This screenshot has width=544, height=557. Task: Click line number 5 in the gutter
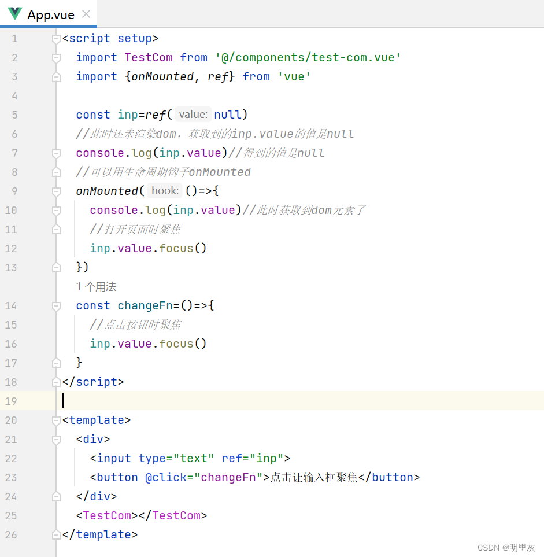click(14, 115)
